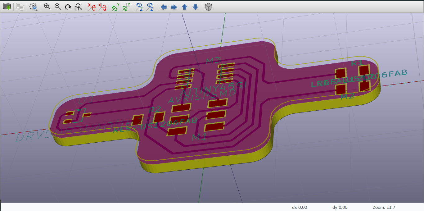The height and width of the screenshot is (211, 424).
Task: Reload the 3D board view
Action: tap(7, 7)
